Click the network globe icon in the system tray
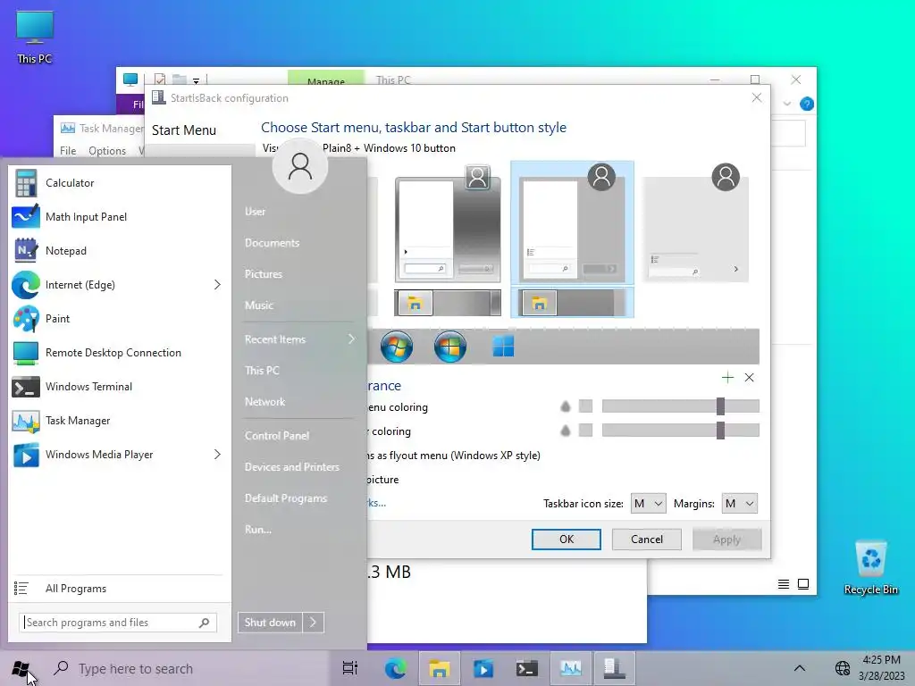This screenshot has width=915, height=686. click(842, 668)
